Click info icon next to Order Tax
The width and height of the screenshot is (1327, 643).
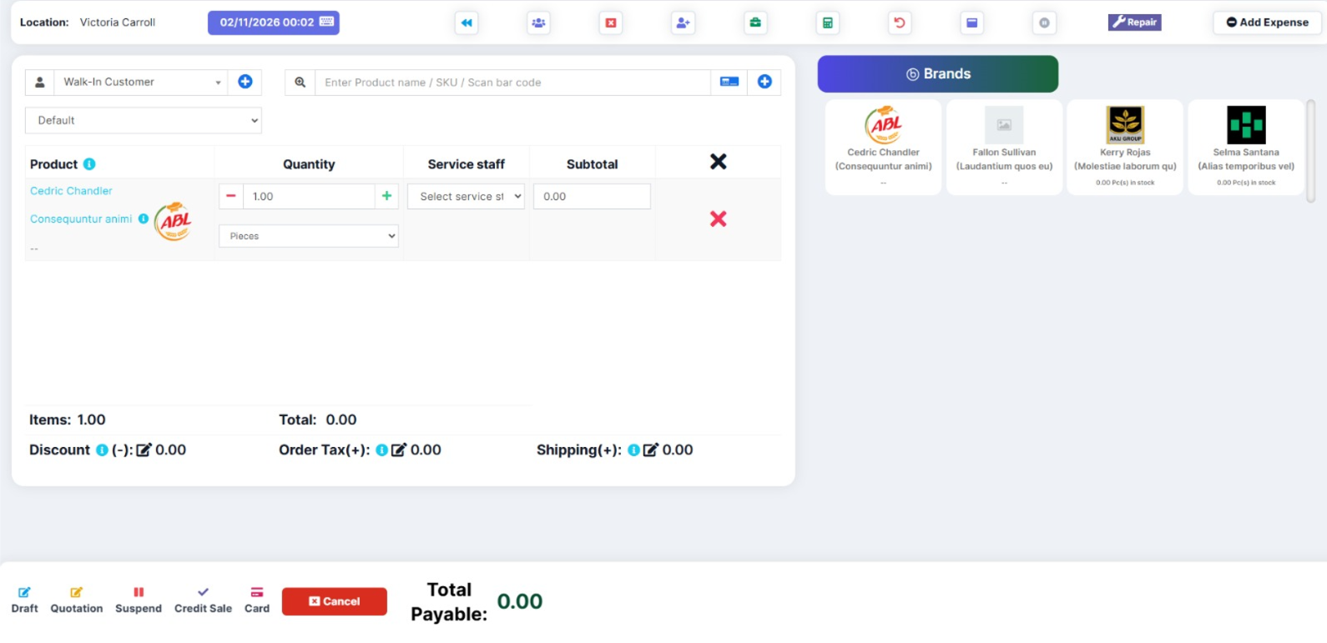coord(381,450)
